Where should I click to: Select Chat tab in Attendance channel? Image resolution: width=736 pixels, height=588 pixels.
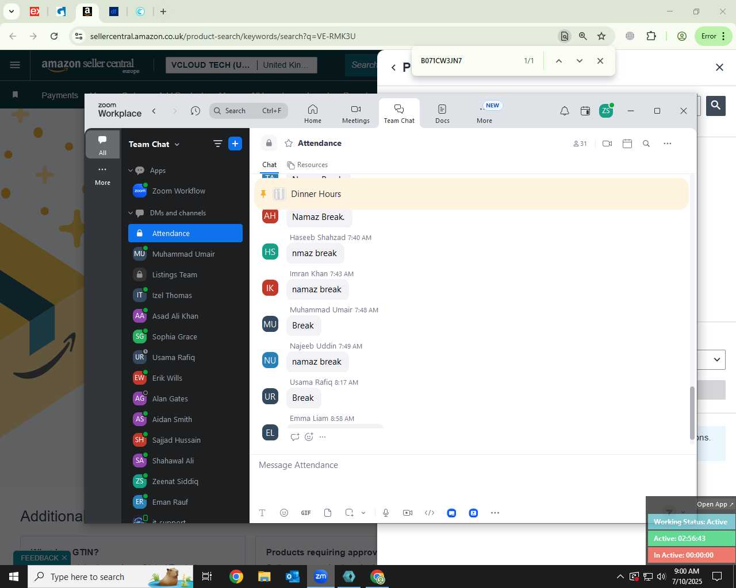click(x=270, y=165)
